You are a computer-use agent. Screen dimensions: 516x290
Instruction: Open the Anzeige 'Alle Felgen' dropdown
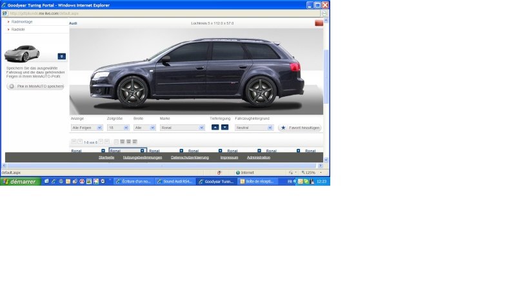pyautogui.click(x=86, y=128)
